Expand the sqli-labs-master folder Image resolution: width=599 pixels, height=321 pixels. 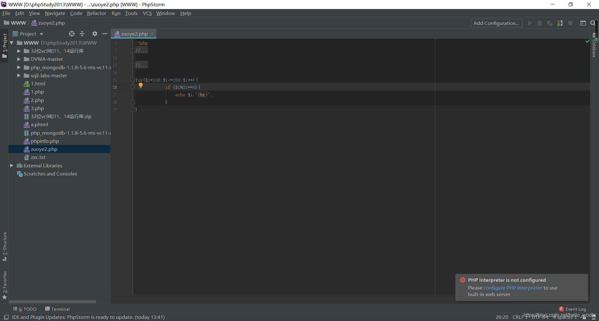19,75
